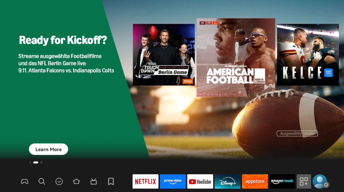This screenshot has width=344, height=192.
Task: Open the appstore tile
Action: [x=255, y=181]
